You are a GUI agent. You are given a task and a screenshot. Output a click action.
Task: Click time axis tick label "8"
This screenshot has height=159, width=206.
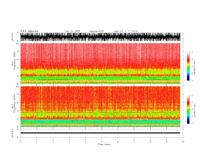click(x=150, y=142)
